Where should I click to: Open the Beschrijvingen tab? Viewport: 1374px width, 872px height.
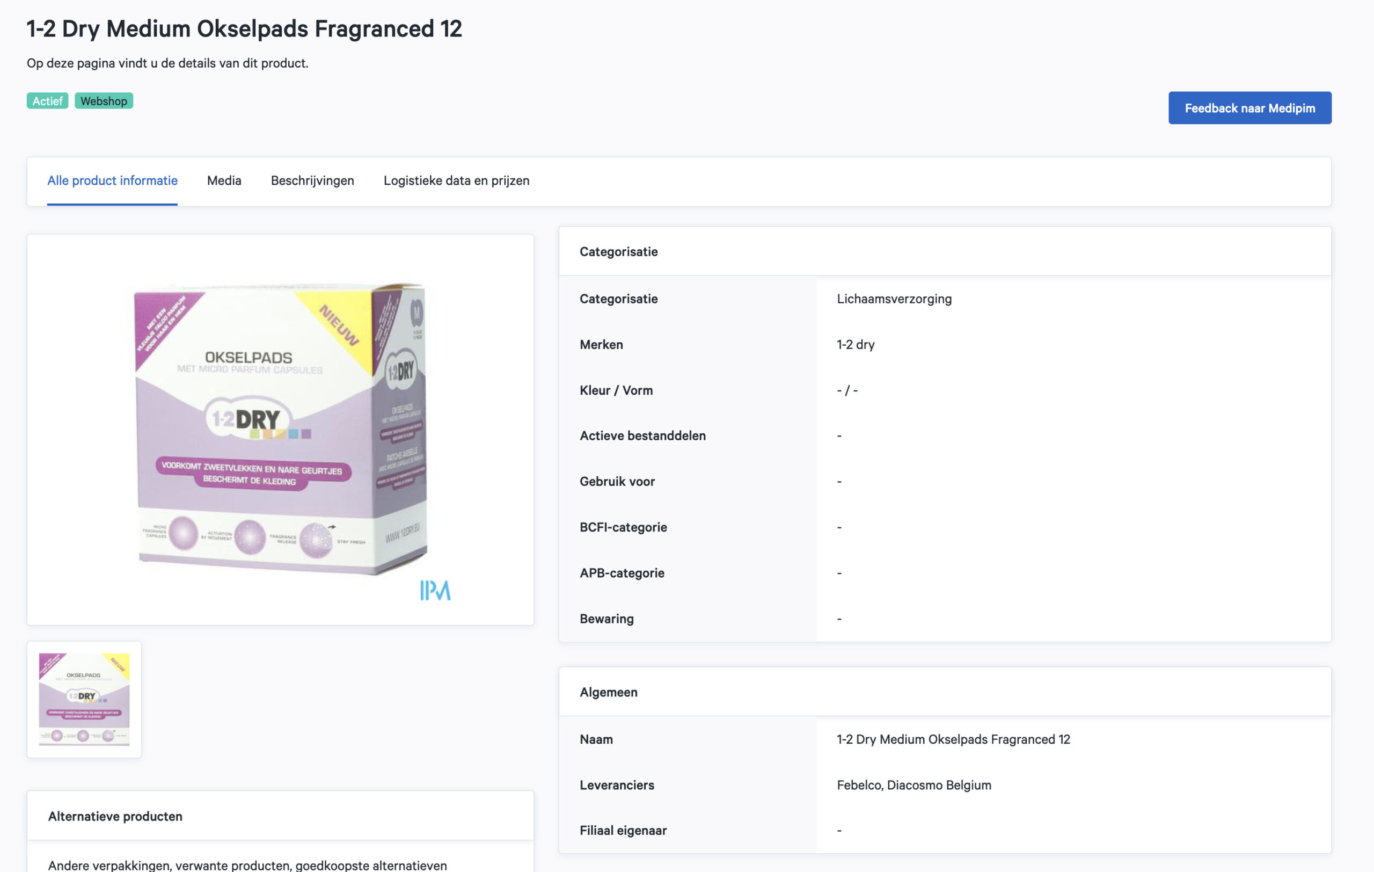(x=313, y=180)
